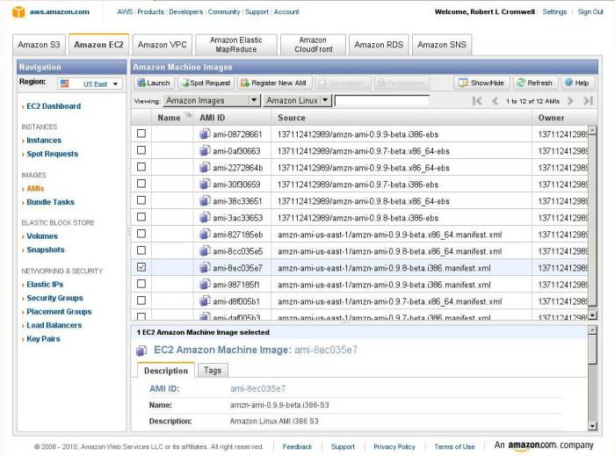Viewport: 615px width, 456px height.
Task: Click the AMI icon for ami-38c33651
Action: click(x=205, y=200)
